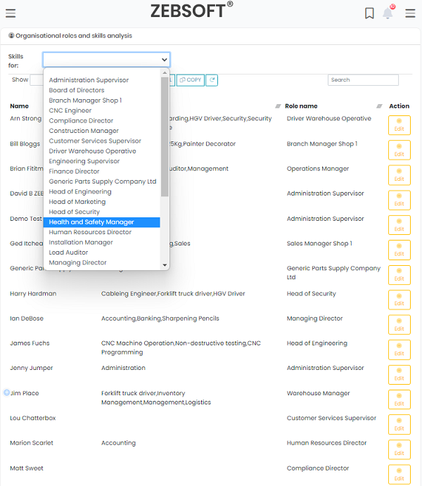Focus the Search input field
The image size is (422, 486).
pos(363,80)
